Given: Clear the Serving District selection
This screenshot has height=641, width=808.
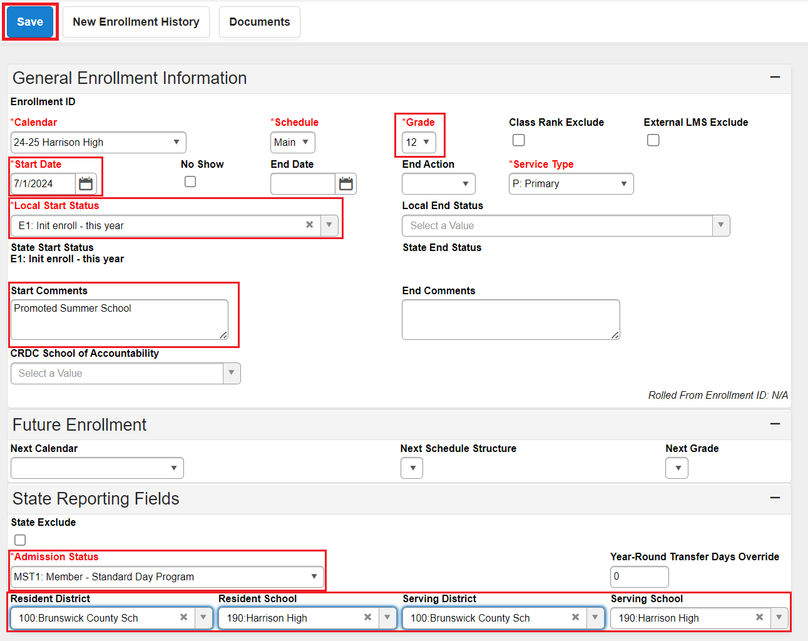Looking at the screenshot, I should coord(575,617).
